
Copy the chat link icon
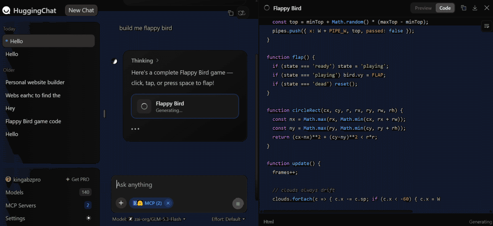click(231, 13)
